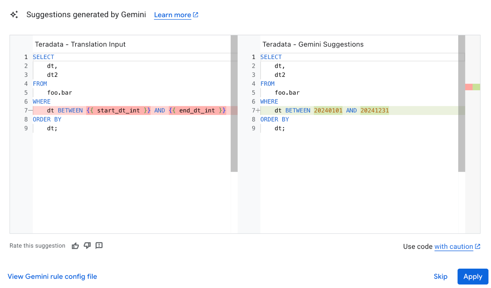The image size is (491, 288).
Task: Click the Gemini sparkle icon
Action: tap(14, 15)
